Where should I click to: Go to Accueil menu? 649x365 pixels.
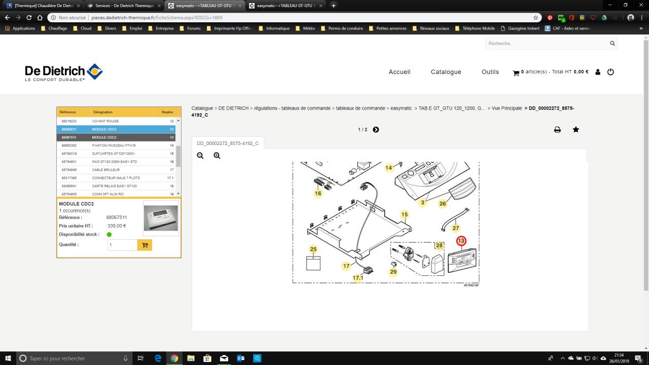pos(400,72)
